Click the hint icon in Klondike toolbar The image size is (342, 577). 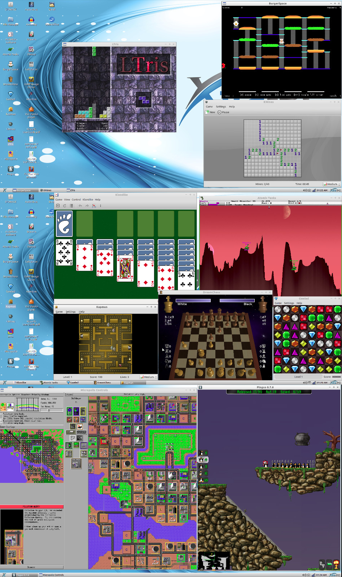tap(94, 206)
